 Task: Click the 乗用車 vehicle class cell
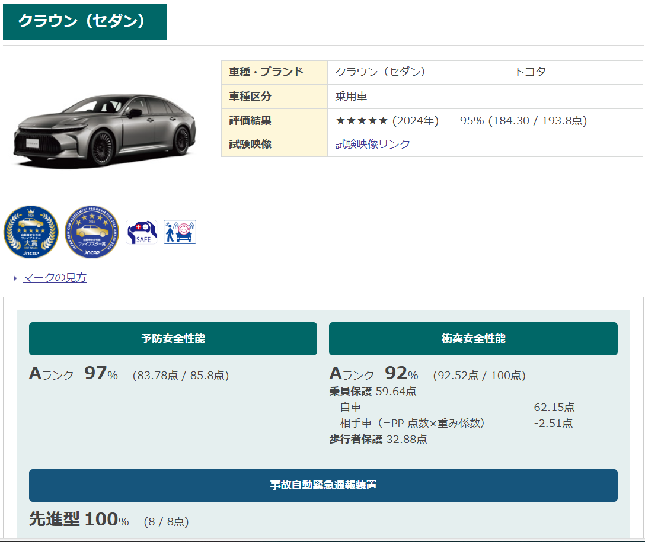(x=485, y=97)
